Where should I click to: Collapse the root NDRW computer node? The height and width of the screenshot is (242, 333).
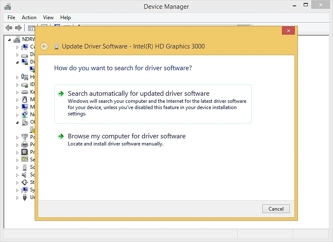click(9, 40)
